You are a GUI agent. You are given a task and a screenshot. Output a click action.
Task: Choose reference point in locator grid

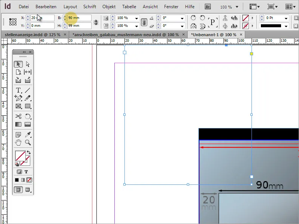(x=13, y=22)
